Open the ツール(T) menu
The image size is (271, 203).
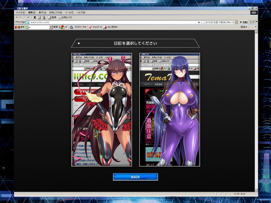pos(69,12)
